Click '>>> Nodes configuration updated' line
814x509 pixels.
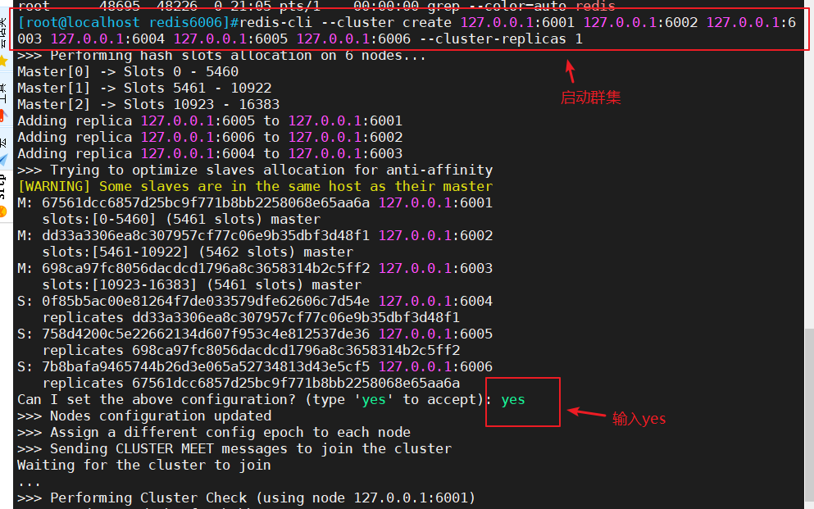(144, 416)
